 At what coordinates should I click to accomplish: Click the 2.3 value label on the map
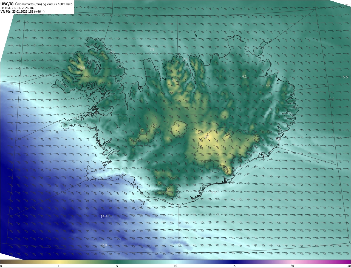click(174, 80)
